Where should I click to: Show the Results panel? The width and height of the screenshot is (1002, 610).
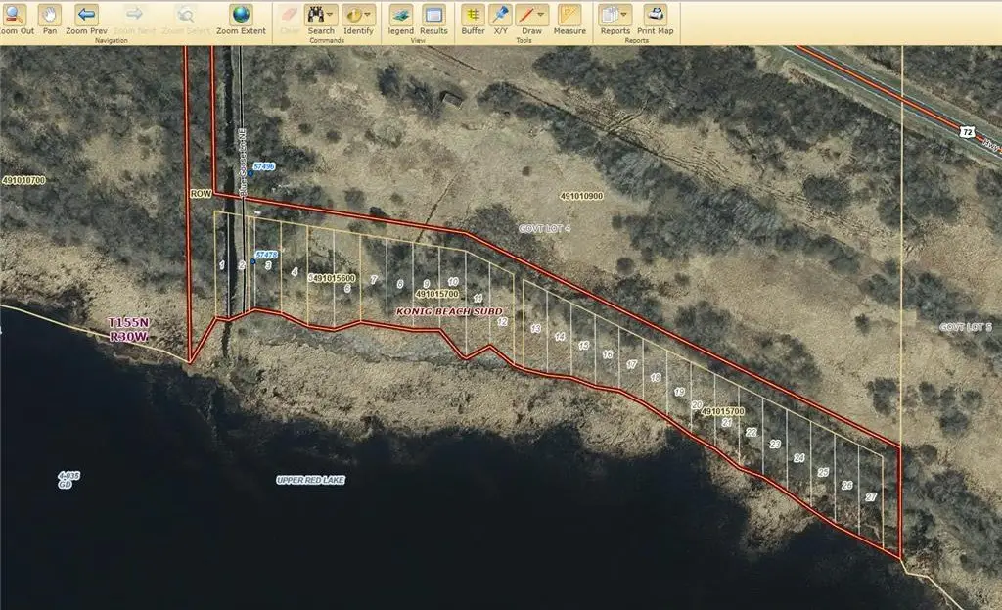(433, 20)
